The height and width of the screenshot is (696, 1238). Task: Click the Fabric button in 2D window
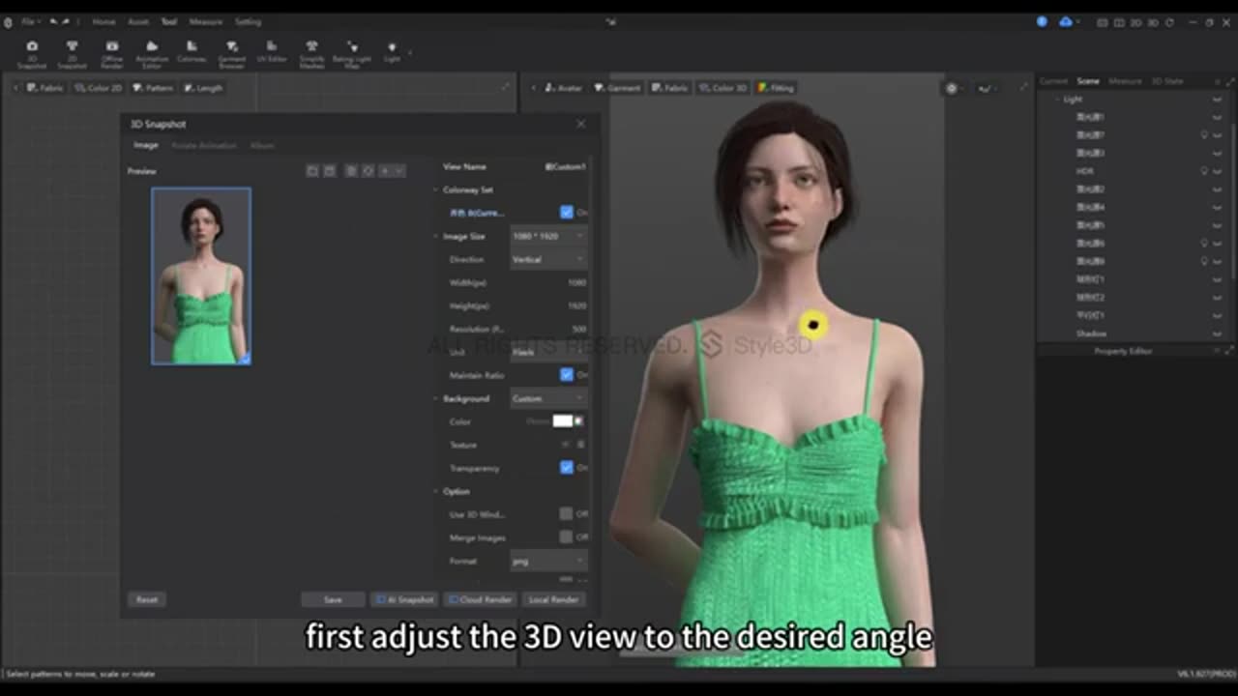tap(45, 88)
